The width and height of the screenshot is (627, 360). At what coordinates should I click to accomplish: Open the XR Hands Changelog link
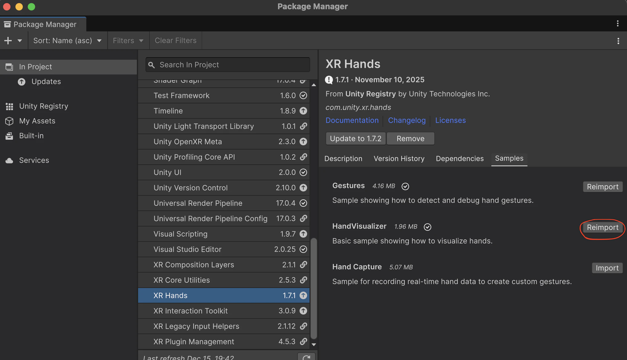point(407,120)
